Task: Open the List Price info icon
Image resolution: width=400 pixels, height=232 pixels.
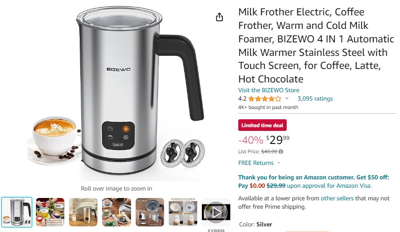Action: (281, 152)
